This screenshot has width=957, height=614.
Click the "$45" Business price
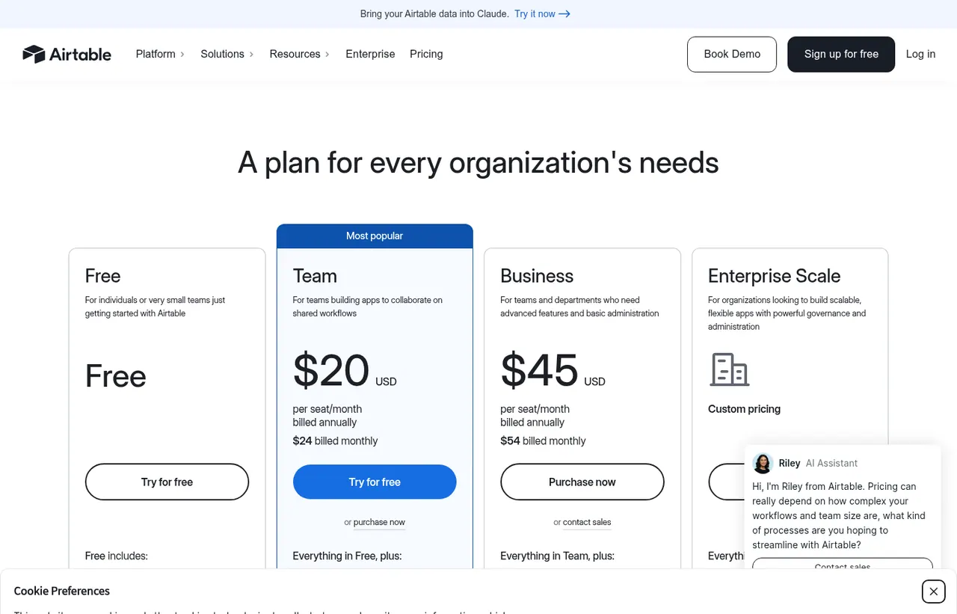pyautogui.click(x=539, y=370)
